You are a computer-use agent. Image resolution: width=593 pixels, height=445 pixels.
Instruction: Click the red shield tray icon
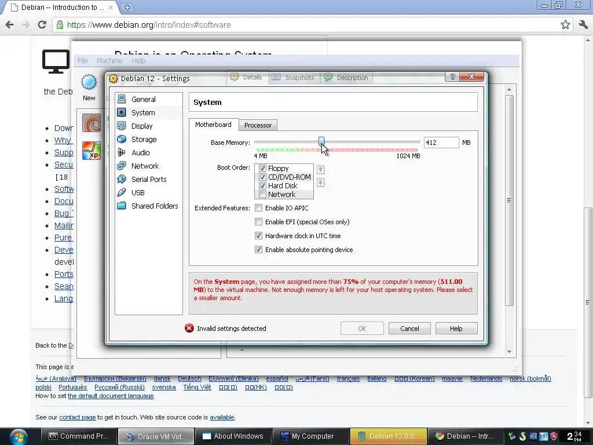click(x=554, y=436)
